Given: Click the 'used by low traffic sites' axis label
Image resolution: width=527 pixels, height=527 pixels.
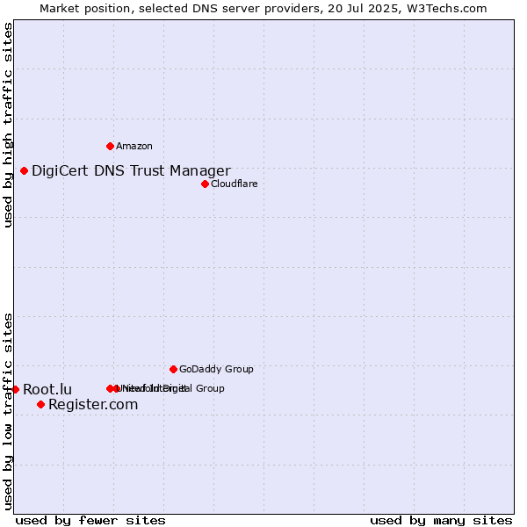Looking at the screenshot, I should (7, 412).
